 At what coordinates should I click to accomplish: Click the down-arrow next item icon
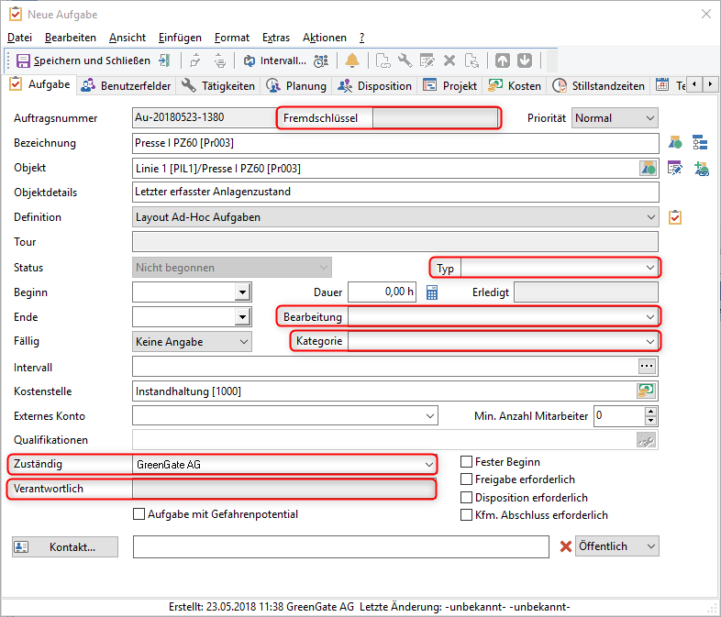click(x=525, y=61)
